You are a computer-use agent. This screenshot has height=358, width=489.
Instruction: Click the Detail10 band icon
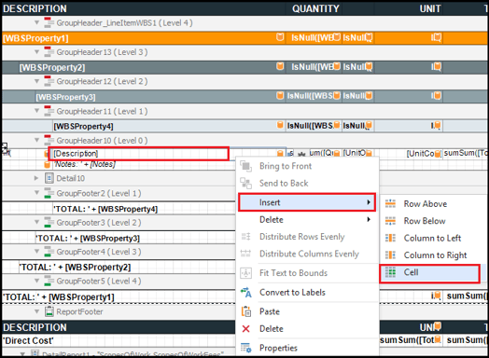pyautogui.click(x=49, y=178)
